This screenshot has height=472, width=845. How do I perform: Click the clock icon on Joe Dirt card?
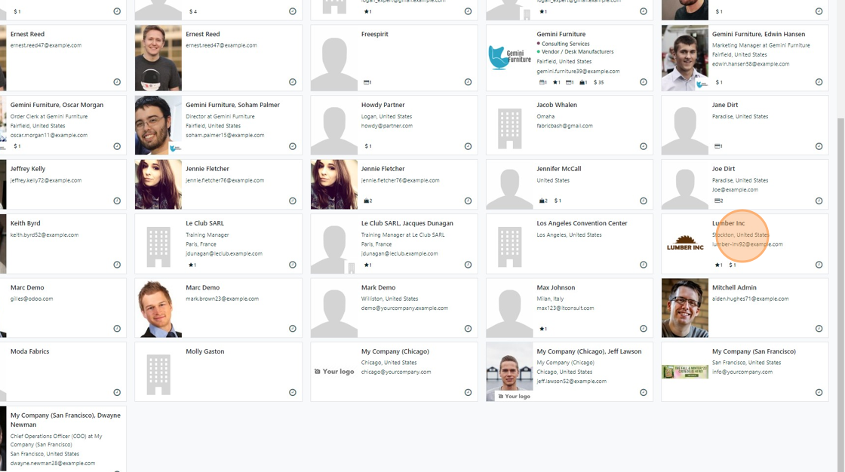[819, 201]
